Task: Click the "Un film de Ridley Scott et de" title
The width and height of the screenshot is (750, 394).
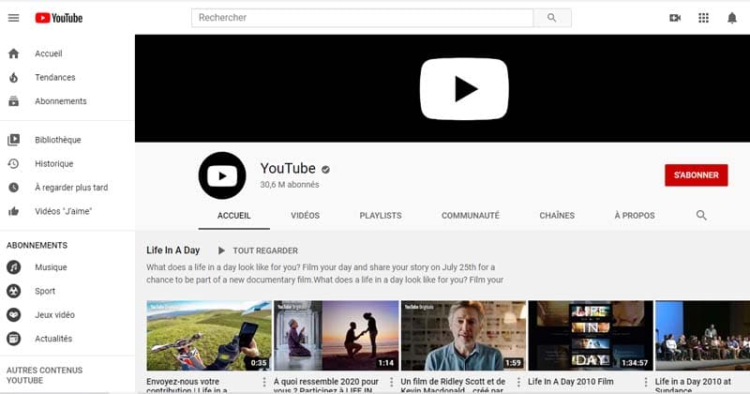Action: pyautogui.click(x=453, y=382)
